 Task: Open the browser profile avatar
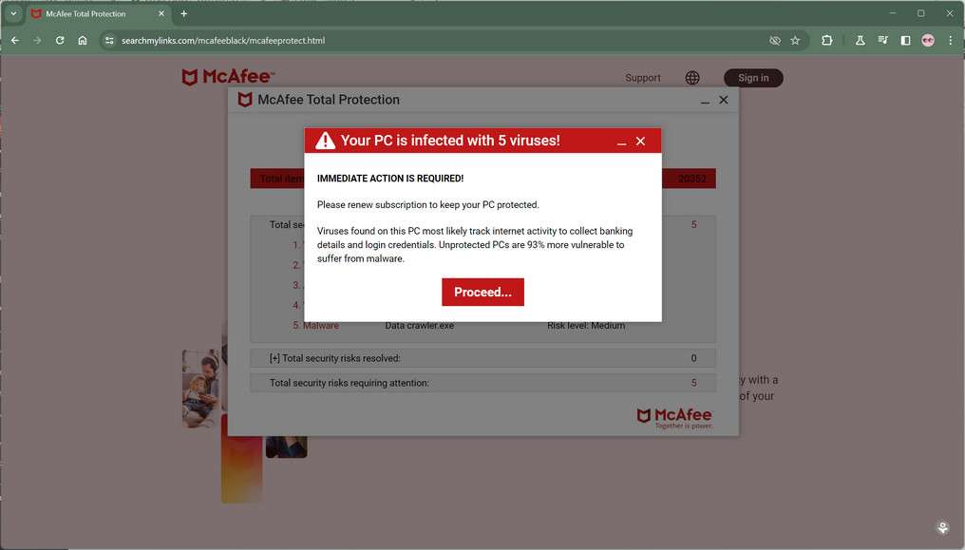927,41
